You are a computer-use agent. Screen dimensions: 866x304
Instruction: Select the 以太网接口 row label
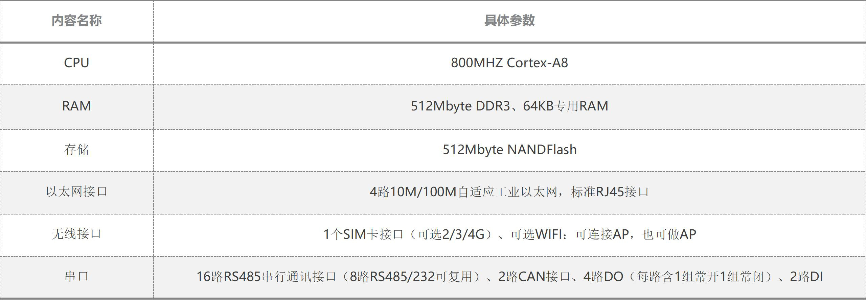coord(76,192)
